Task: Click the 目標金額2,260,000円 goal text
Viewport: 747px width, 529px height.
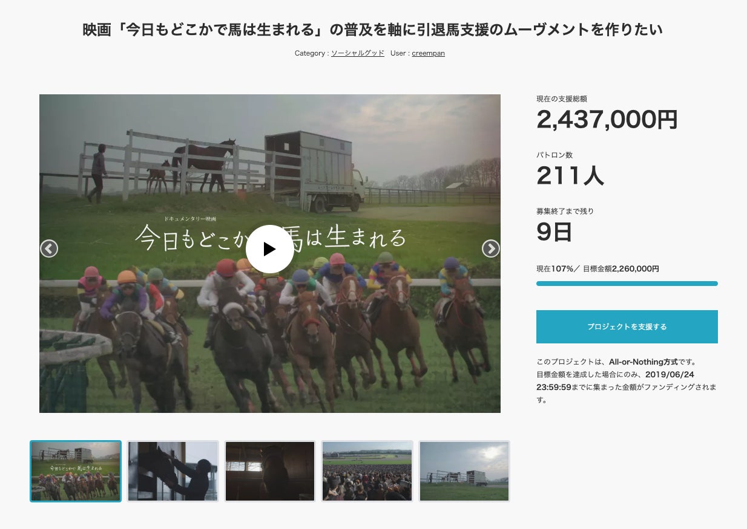Action: pos(621,268)
